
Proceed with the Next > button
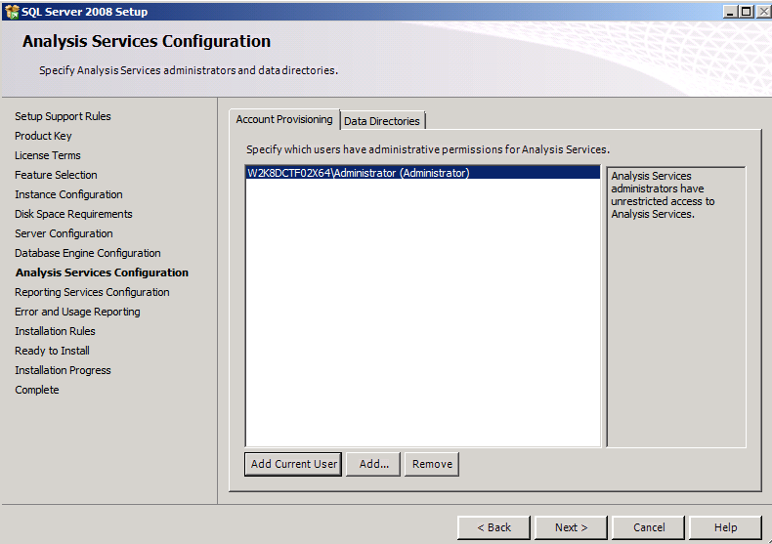(571, 527)
